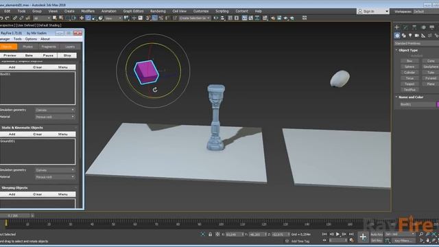Viewport: 439px width, 247px height.
Task: Select the Link tool in main toolbar
Action: tap(15, 18)
